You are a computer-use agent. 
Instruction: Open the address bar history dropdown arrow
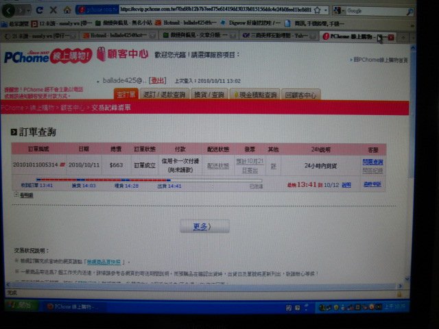325,10
